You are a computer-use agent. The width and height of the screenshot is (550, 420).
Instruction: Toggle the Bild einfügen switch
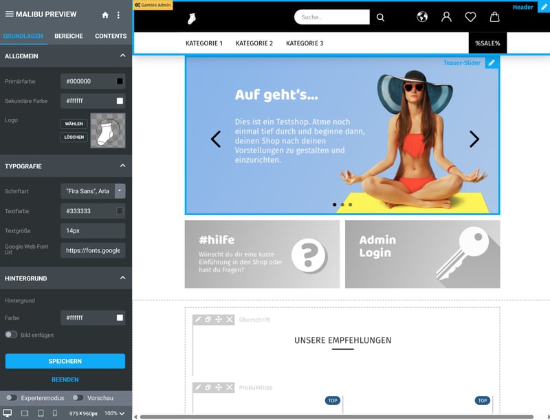point(11,335)
